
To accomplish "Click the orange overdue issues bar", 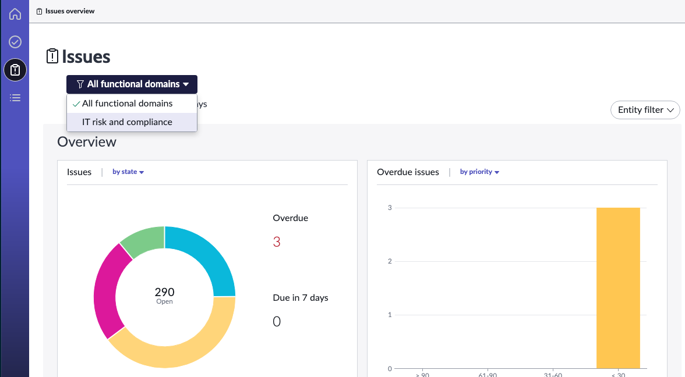I will click(618, 288).
